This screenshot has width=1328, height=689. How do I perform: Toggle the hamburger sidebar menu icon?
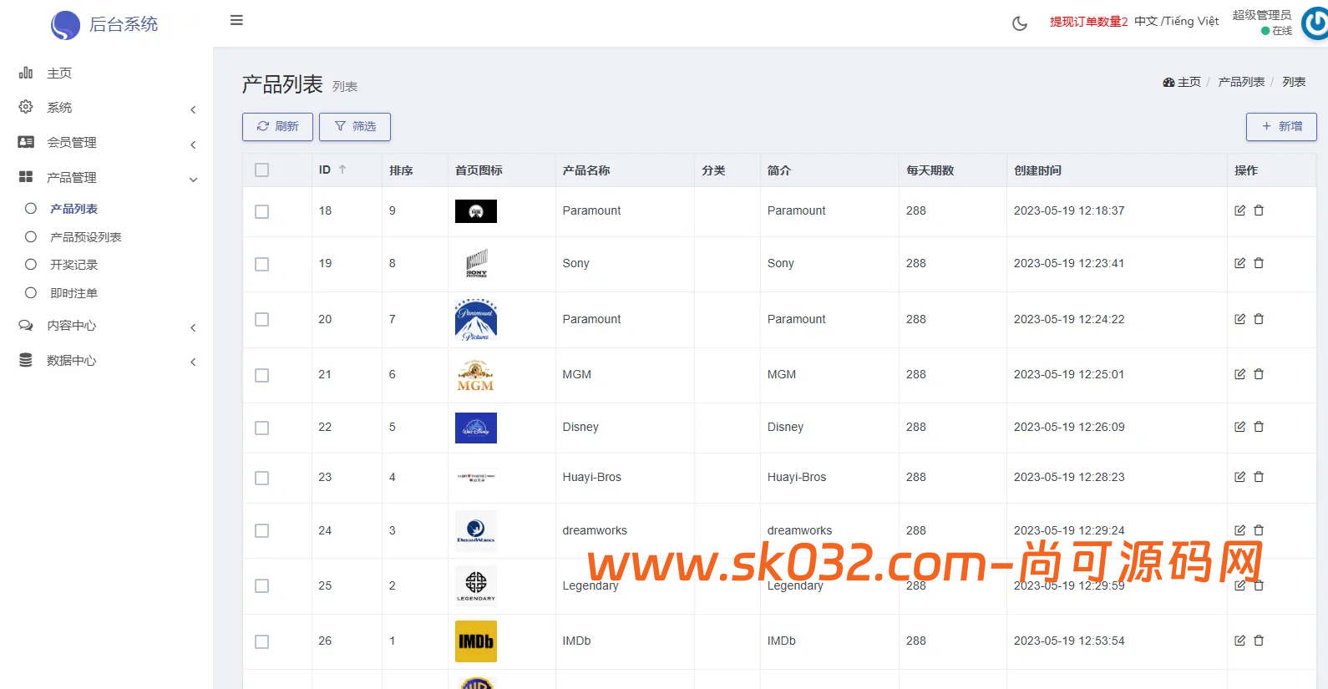point(236,20)
